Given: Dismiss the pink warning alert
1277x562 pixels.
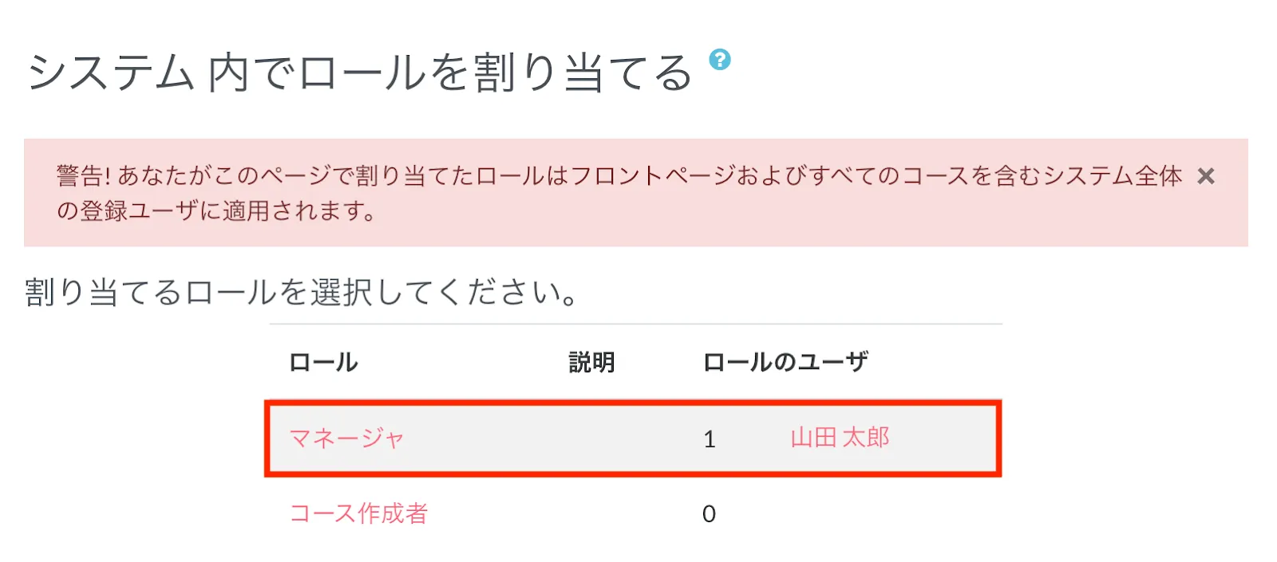Looking at the screenshot, I should coord(1205,176).
